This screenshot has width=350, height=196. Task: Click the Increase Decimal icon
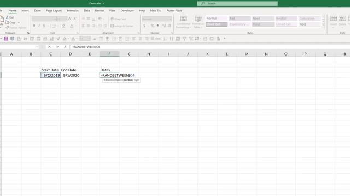pyautogui.click(x=164, y=26)
